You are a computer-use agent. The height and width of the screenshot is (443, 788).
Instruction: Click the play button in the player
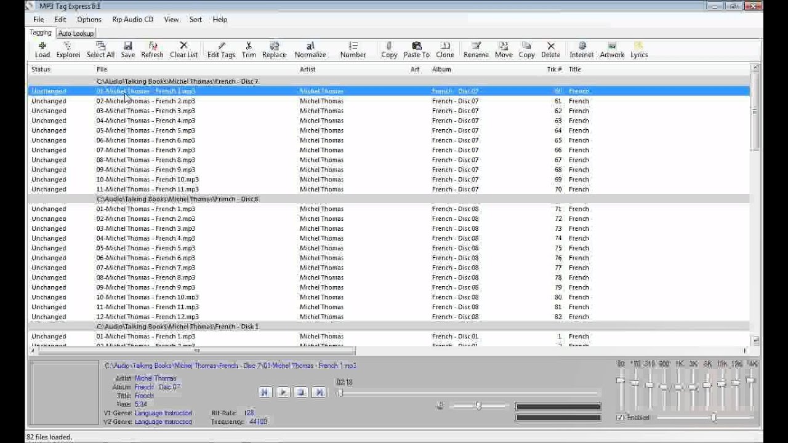[283, 392]
